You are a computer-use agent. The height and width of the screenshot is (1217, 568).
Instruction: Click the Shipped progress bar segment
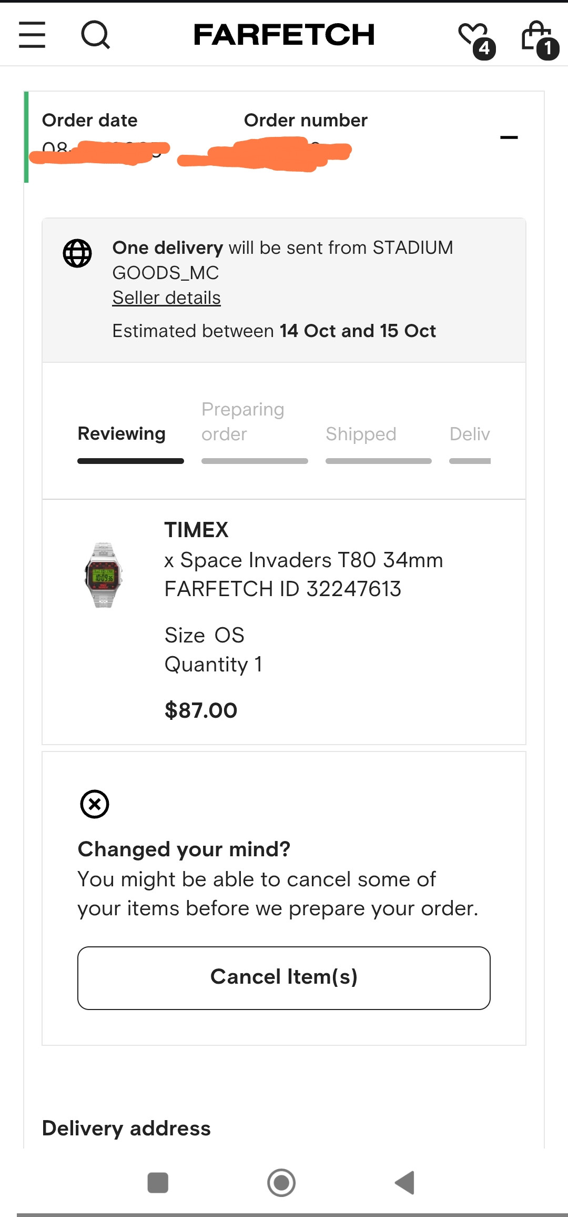click(379, 461)
